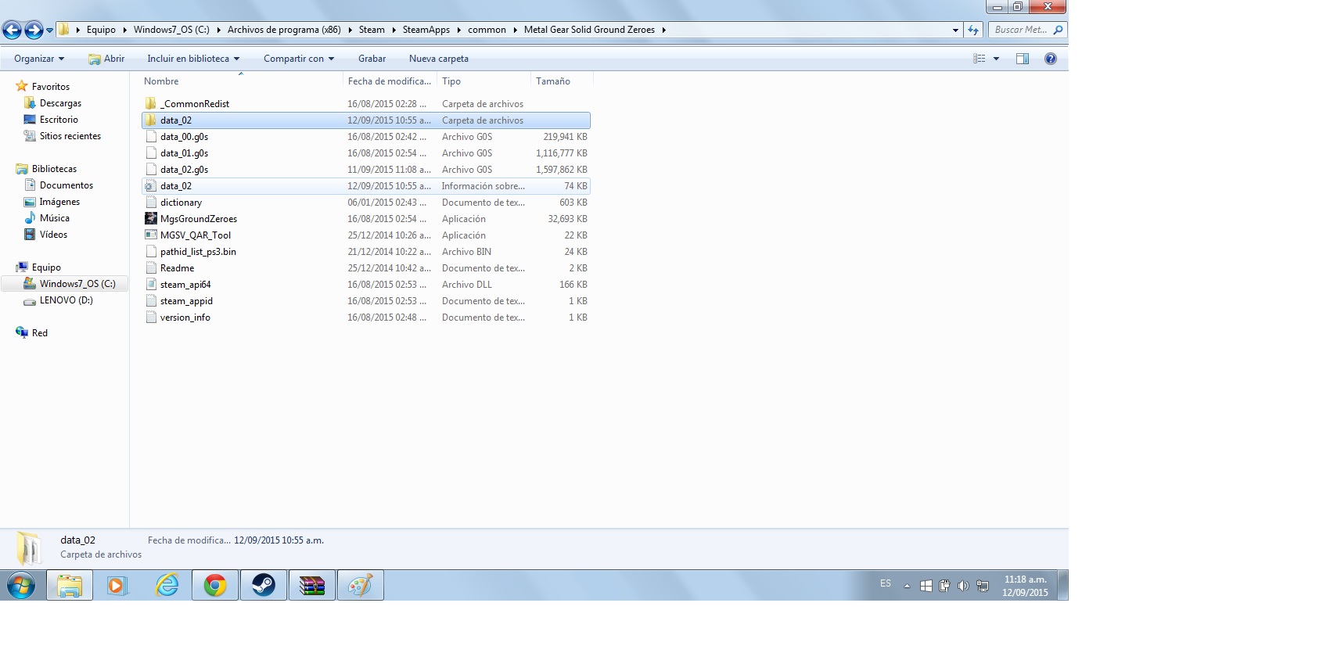This screenshot has width=1330, height=671.
Task: Click 'Archivos de programa (x86)' in address bar
Action: point(284,30)
